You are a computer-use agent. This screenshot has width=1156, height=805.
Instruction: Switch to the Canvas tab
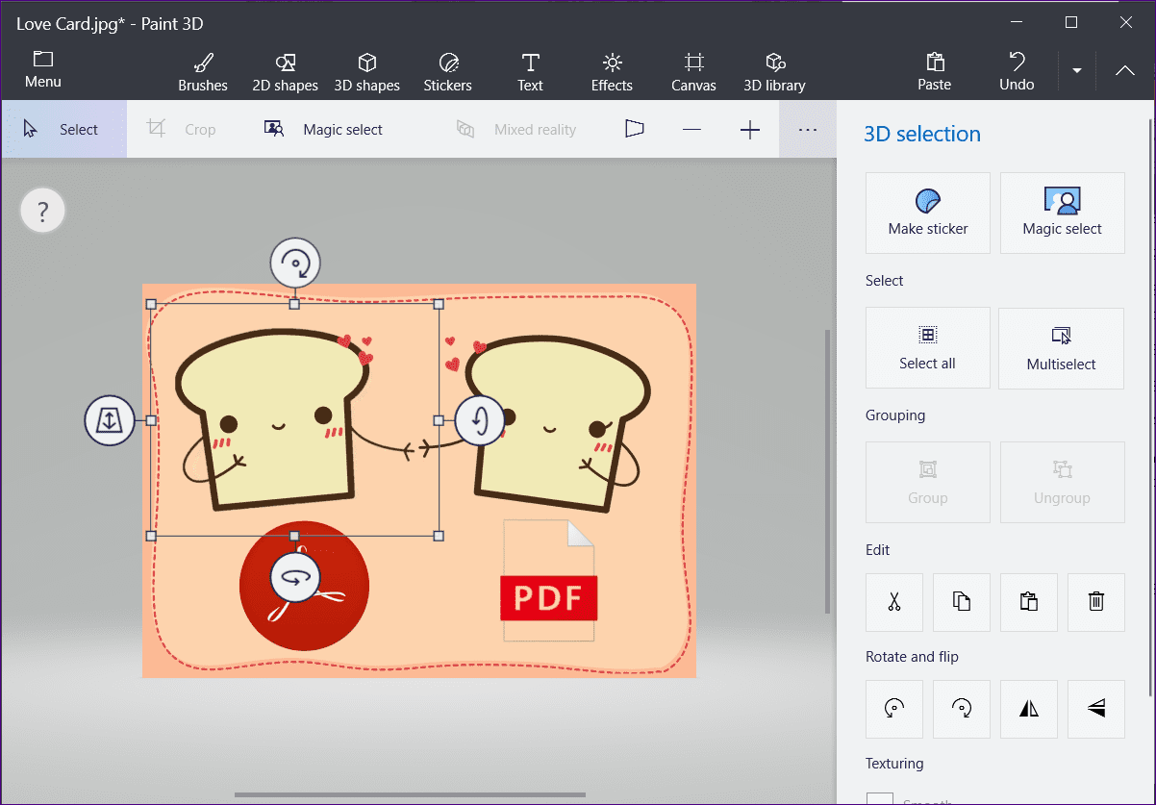click(693, 73)
